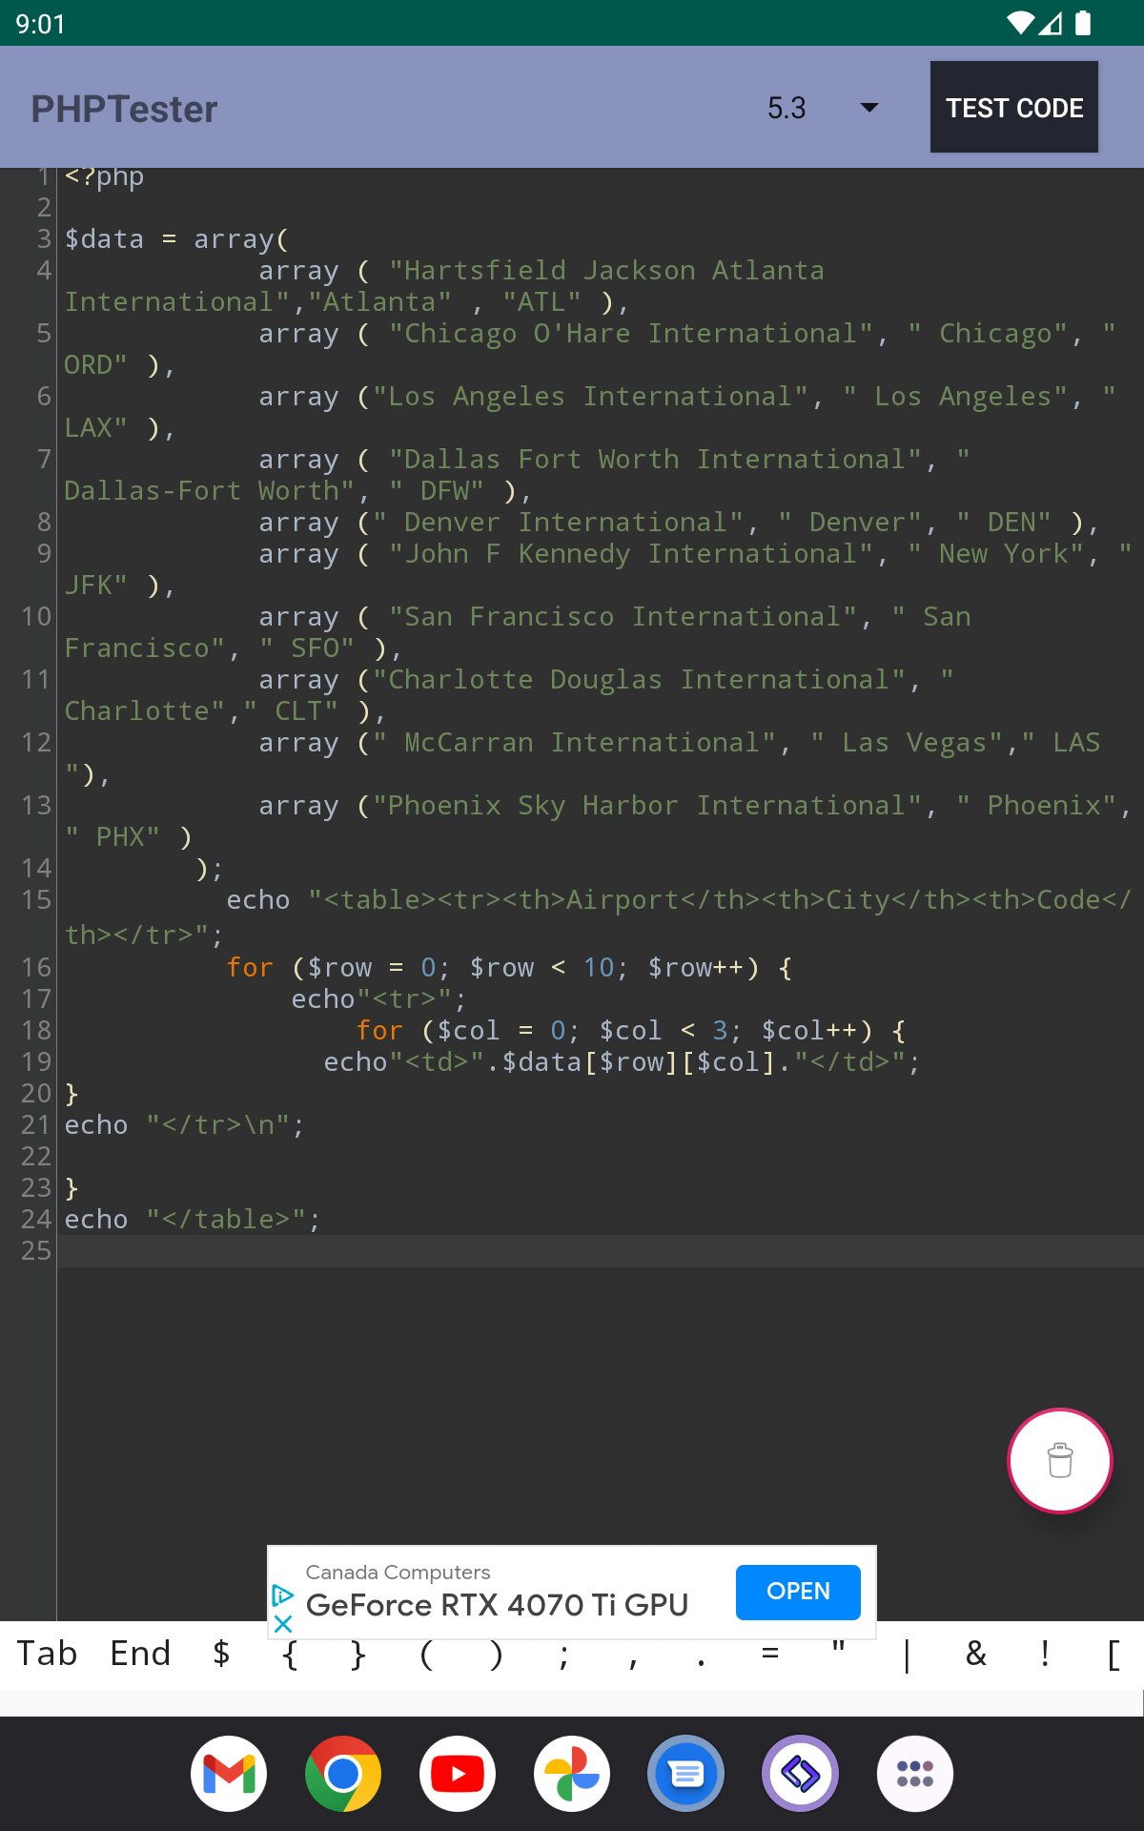
Task: Tap "San Francisco International" string
Action: coord(623,617)
